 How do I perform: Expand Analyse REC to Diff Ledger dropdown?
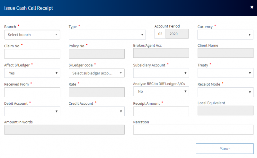[161, 92]
